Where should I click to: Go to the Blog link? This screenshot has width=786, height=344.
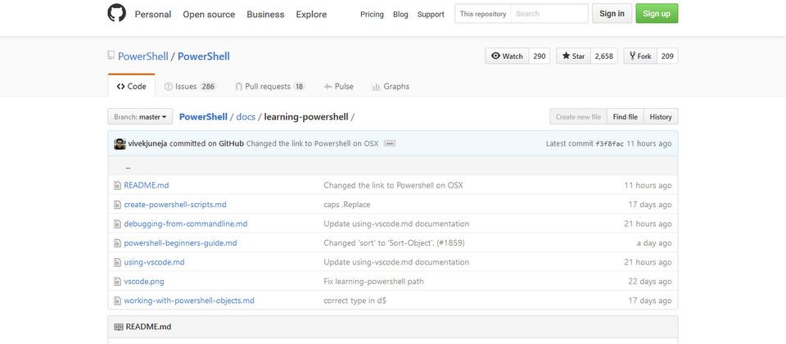click(400, 15)
